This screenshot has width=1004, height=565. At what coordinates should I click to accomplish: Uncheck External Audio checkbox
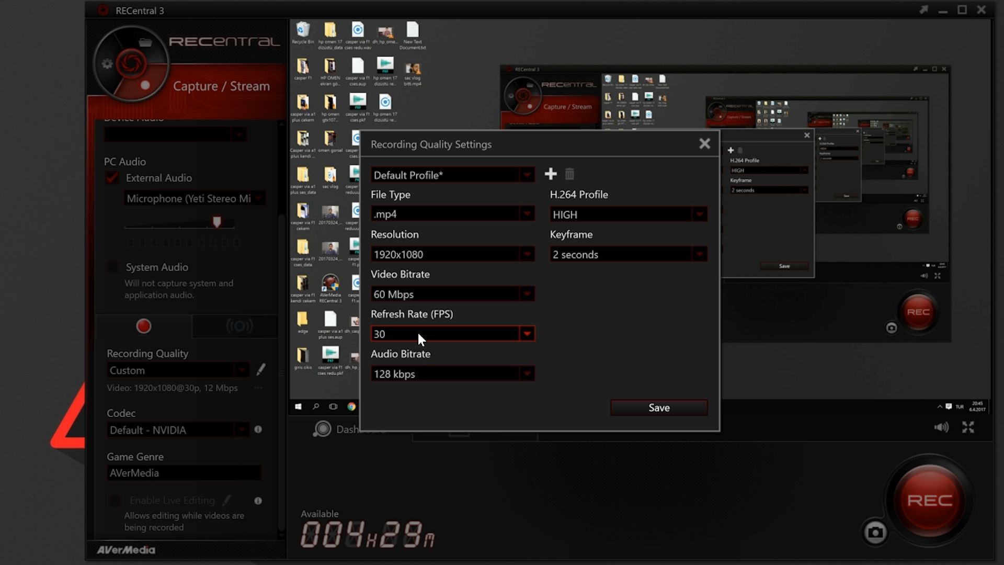coord(112,178)
